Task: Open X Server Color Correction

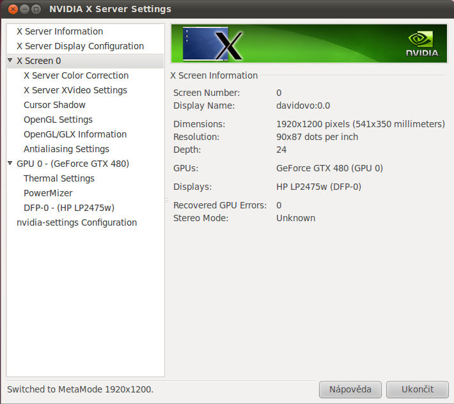Action: [76, 75]
